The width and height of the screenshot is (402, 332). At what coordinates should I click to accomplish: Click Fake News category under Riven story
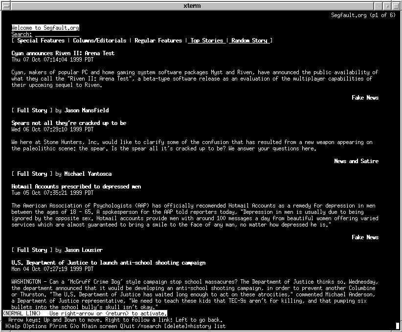[x=365, y=98]
